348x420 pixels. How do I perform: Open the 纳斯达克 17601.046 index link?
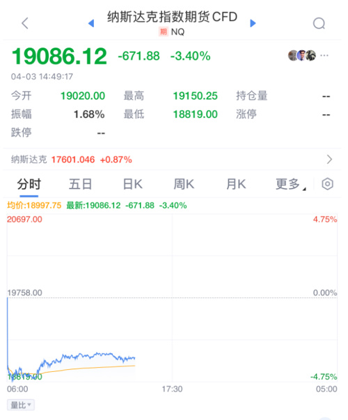[72, 160]
